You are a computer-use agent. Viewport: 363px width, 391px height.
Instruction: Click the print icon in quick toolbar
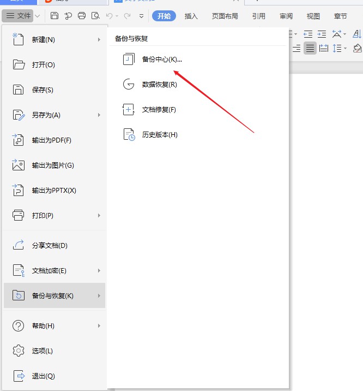pyautogui.click(x=82, y=16)
